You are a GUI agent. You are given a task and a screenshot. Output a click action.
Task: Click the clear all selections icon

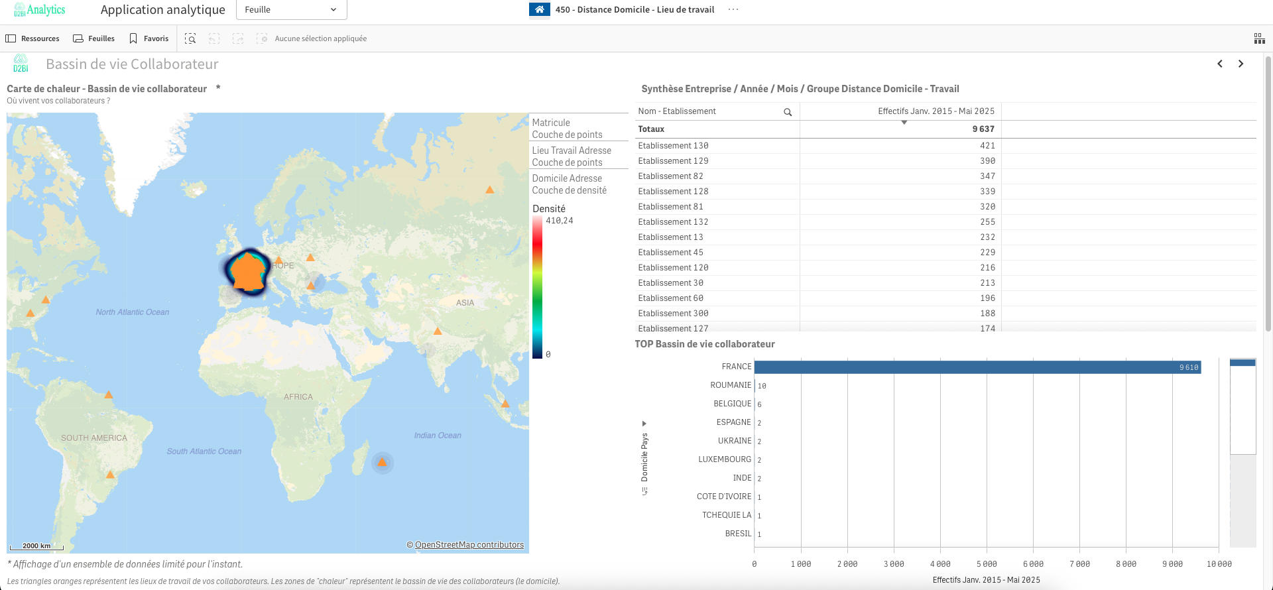pos(262,38)
